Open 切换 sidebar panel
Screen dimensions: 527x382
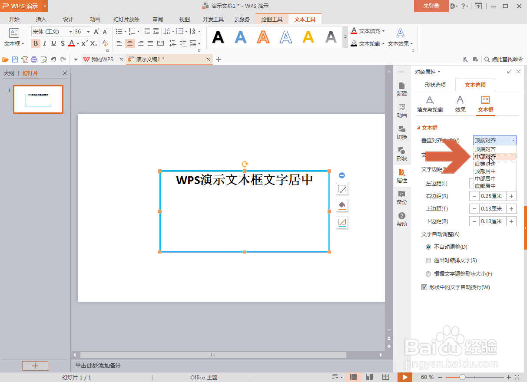[x=402, y=132]
